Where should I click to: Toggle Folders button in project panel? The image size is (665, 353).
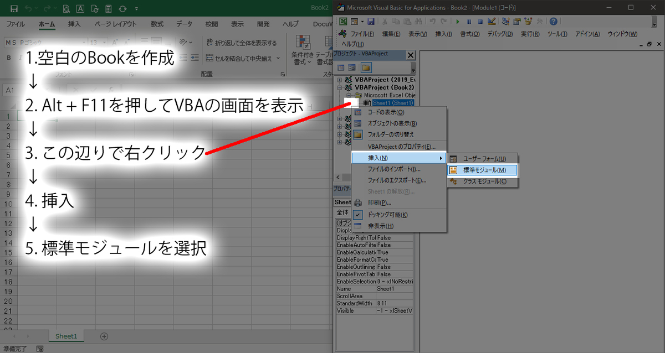[x=366, y=68]
